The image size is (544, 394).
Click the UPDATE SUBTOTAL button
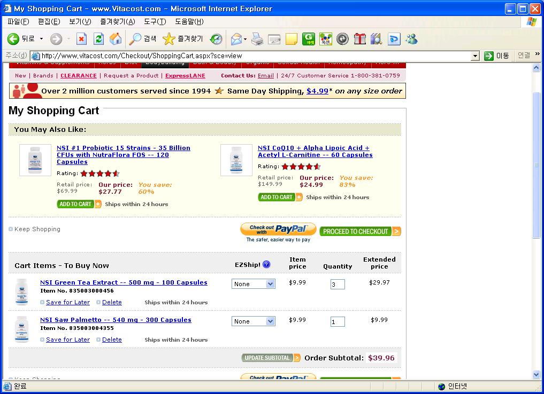[271, 358]
